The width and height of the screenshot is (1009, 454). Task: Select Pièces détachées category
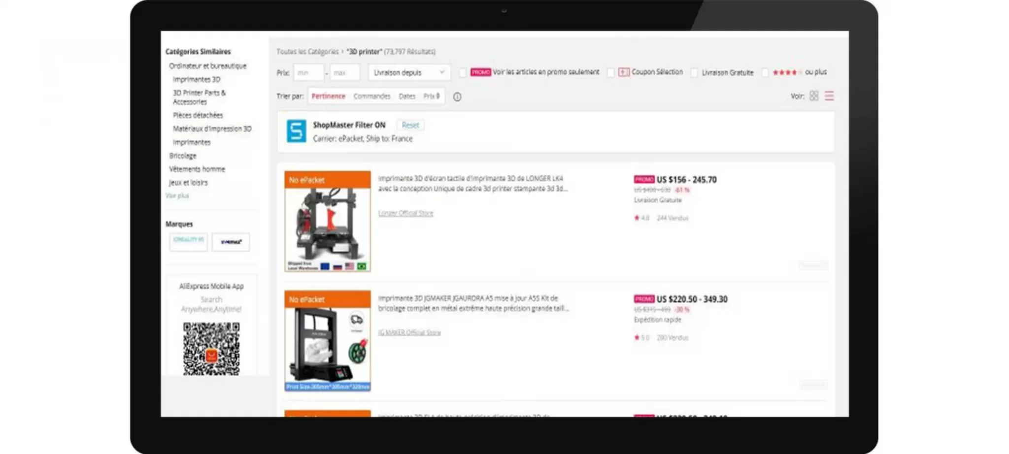[198, 115]
